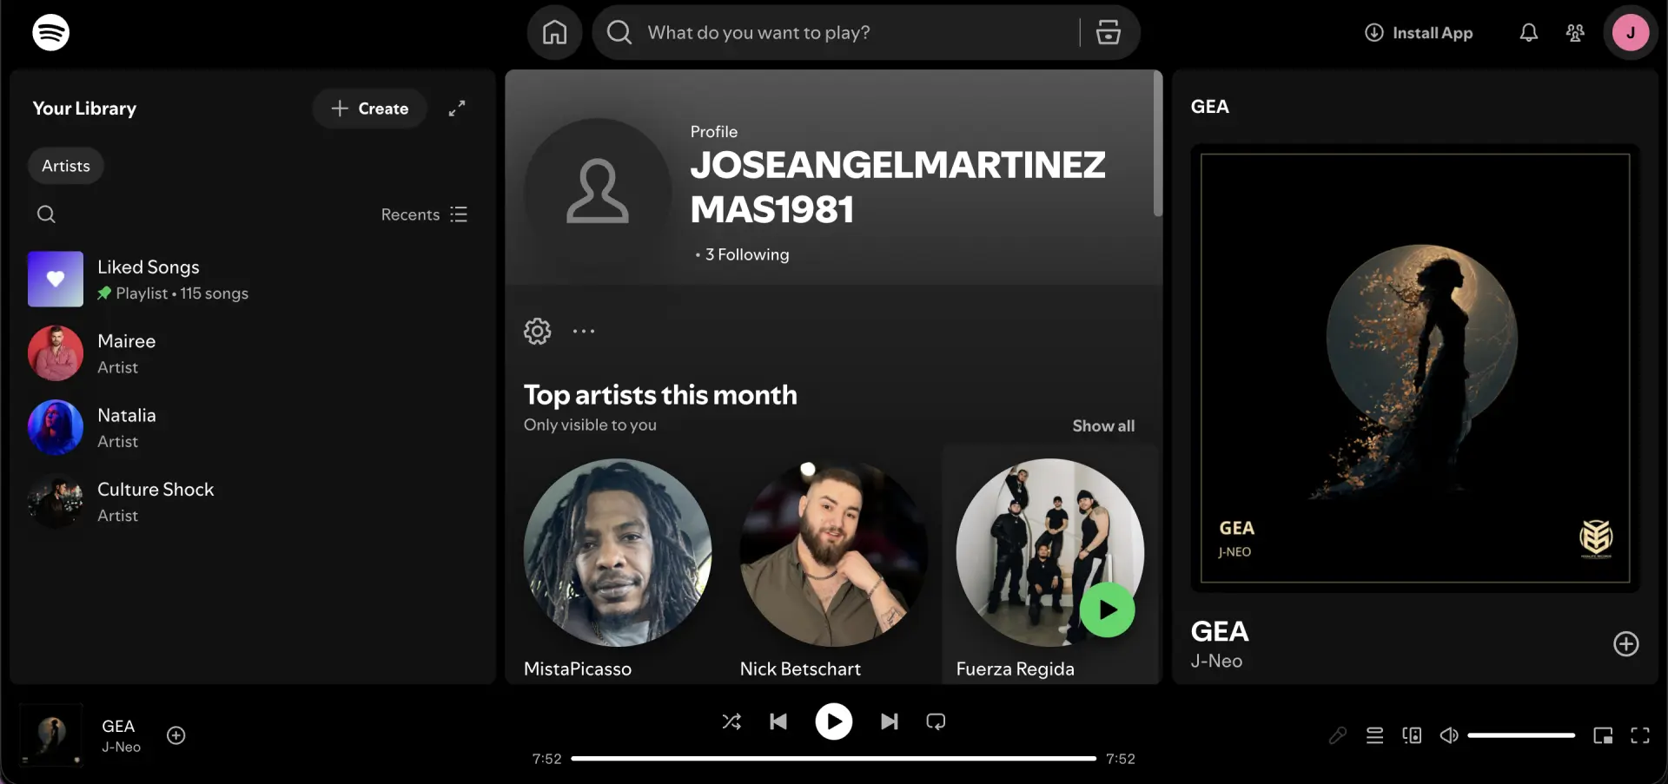Open Friend Activity icon

click(1575, 33)
